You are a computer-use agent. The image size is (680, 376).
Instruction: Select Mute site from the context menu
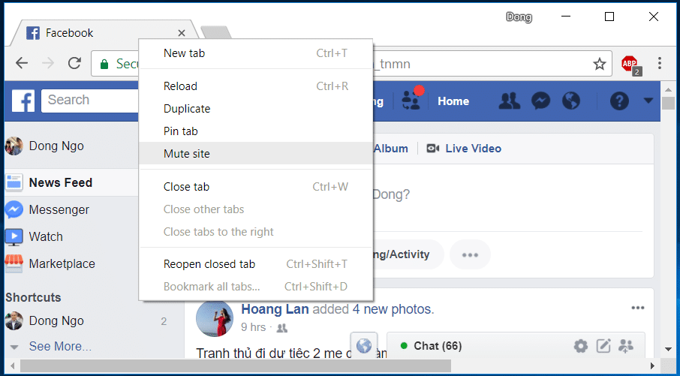pos(187,154)
